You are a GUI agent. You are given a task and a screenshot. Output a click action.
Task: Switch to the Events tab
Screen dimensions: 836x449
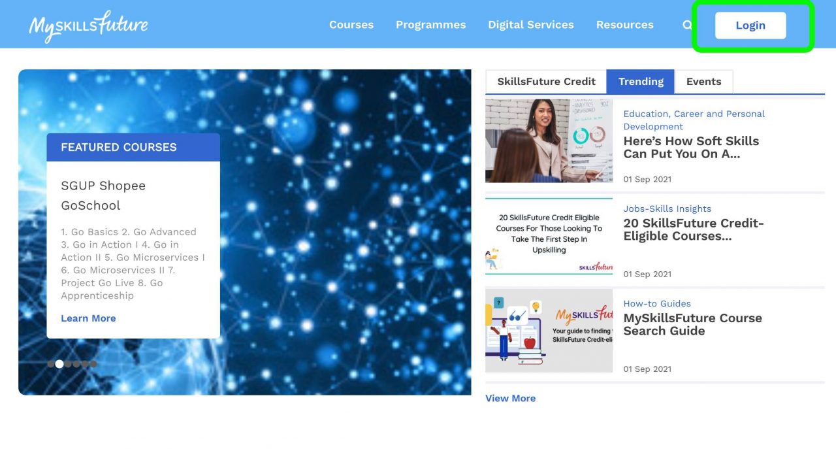(703, 82)
